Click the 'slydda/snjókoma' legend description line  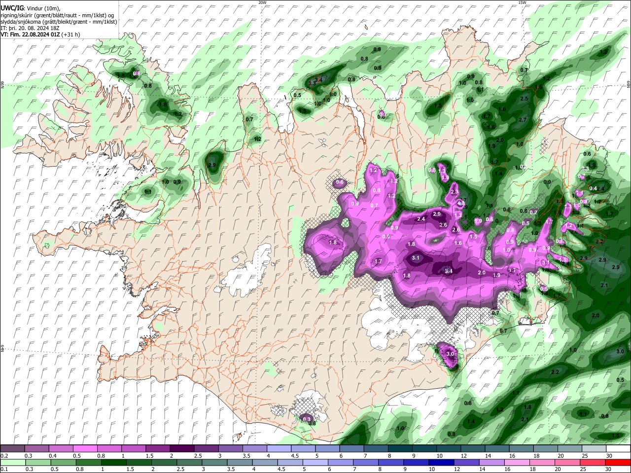pyautogui.click(x=59, y=22)
